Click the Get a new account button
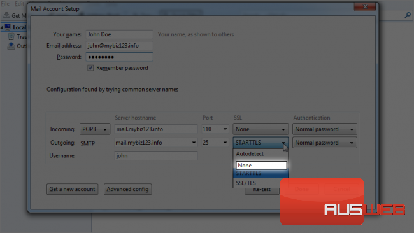This screenshot has width=414, height=233. click(x=73, y=189)
